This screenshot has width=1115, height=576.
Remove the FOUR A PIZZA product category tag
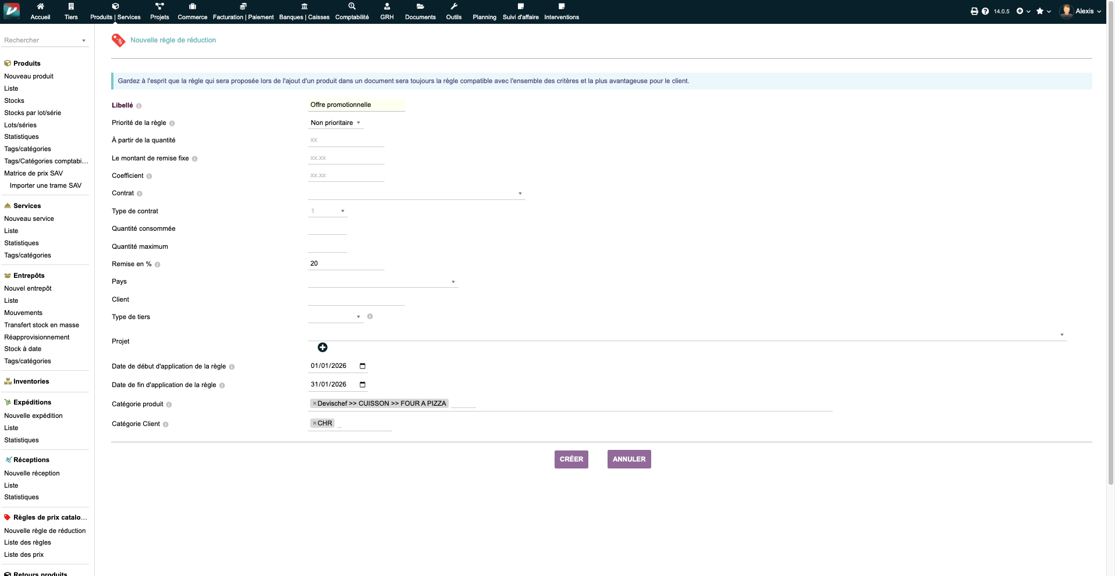click(315, 403)
